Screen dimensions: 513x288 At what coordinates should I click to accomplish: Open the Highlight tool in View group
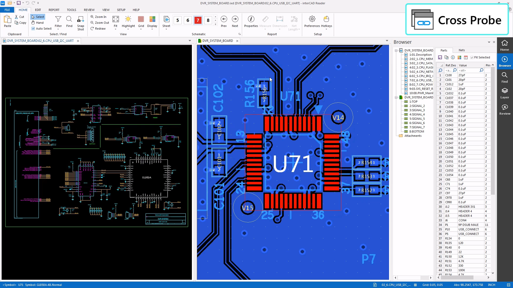pyautogui.click(x=128, y=19)
